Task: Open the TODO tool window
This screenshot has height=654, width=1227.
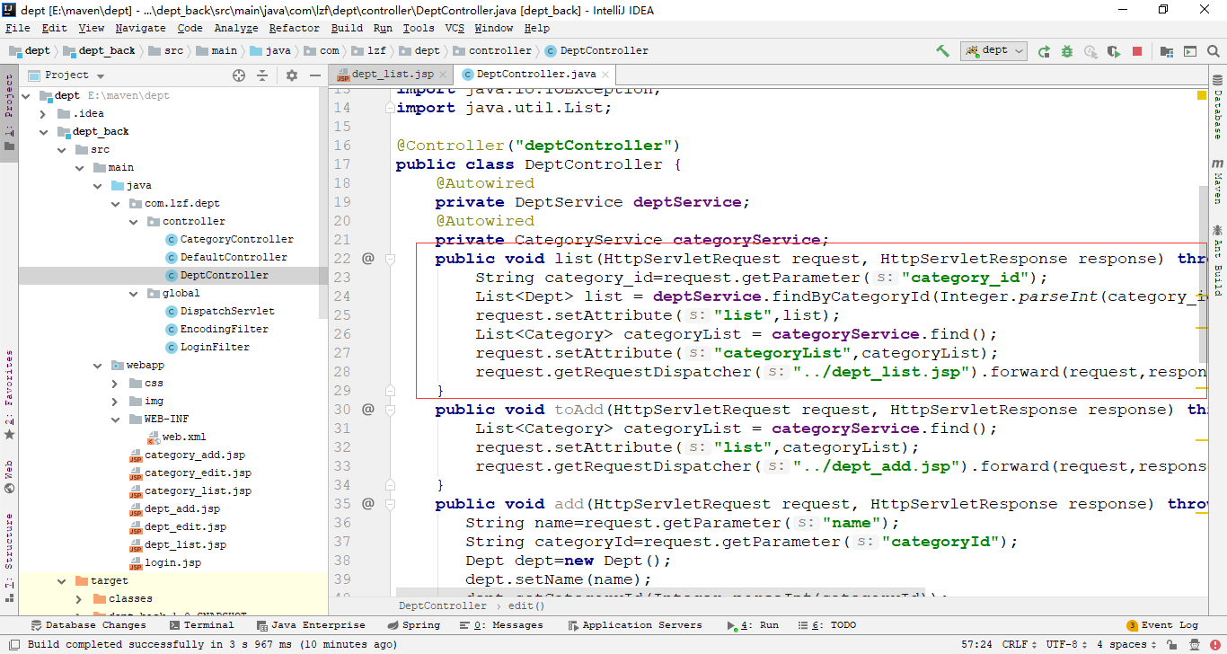Action: [x=826, y=625]
